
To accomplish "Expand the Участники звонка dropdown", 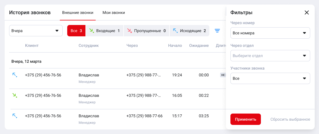I will (270, 78).
